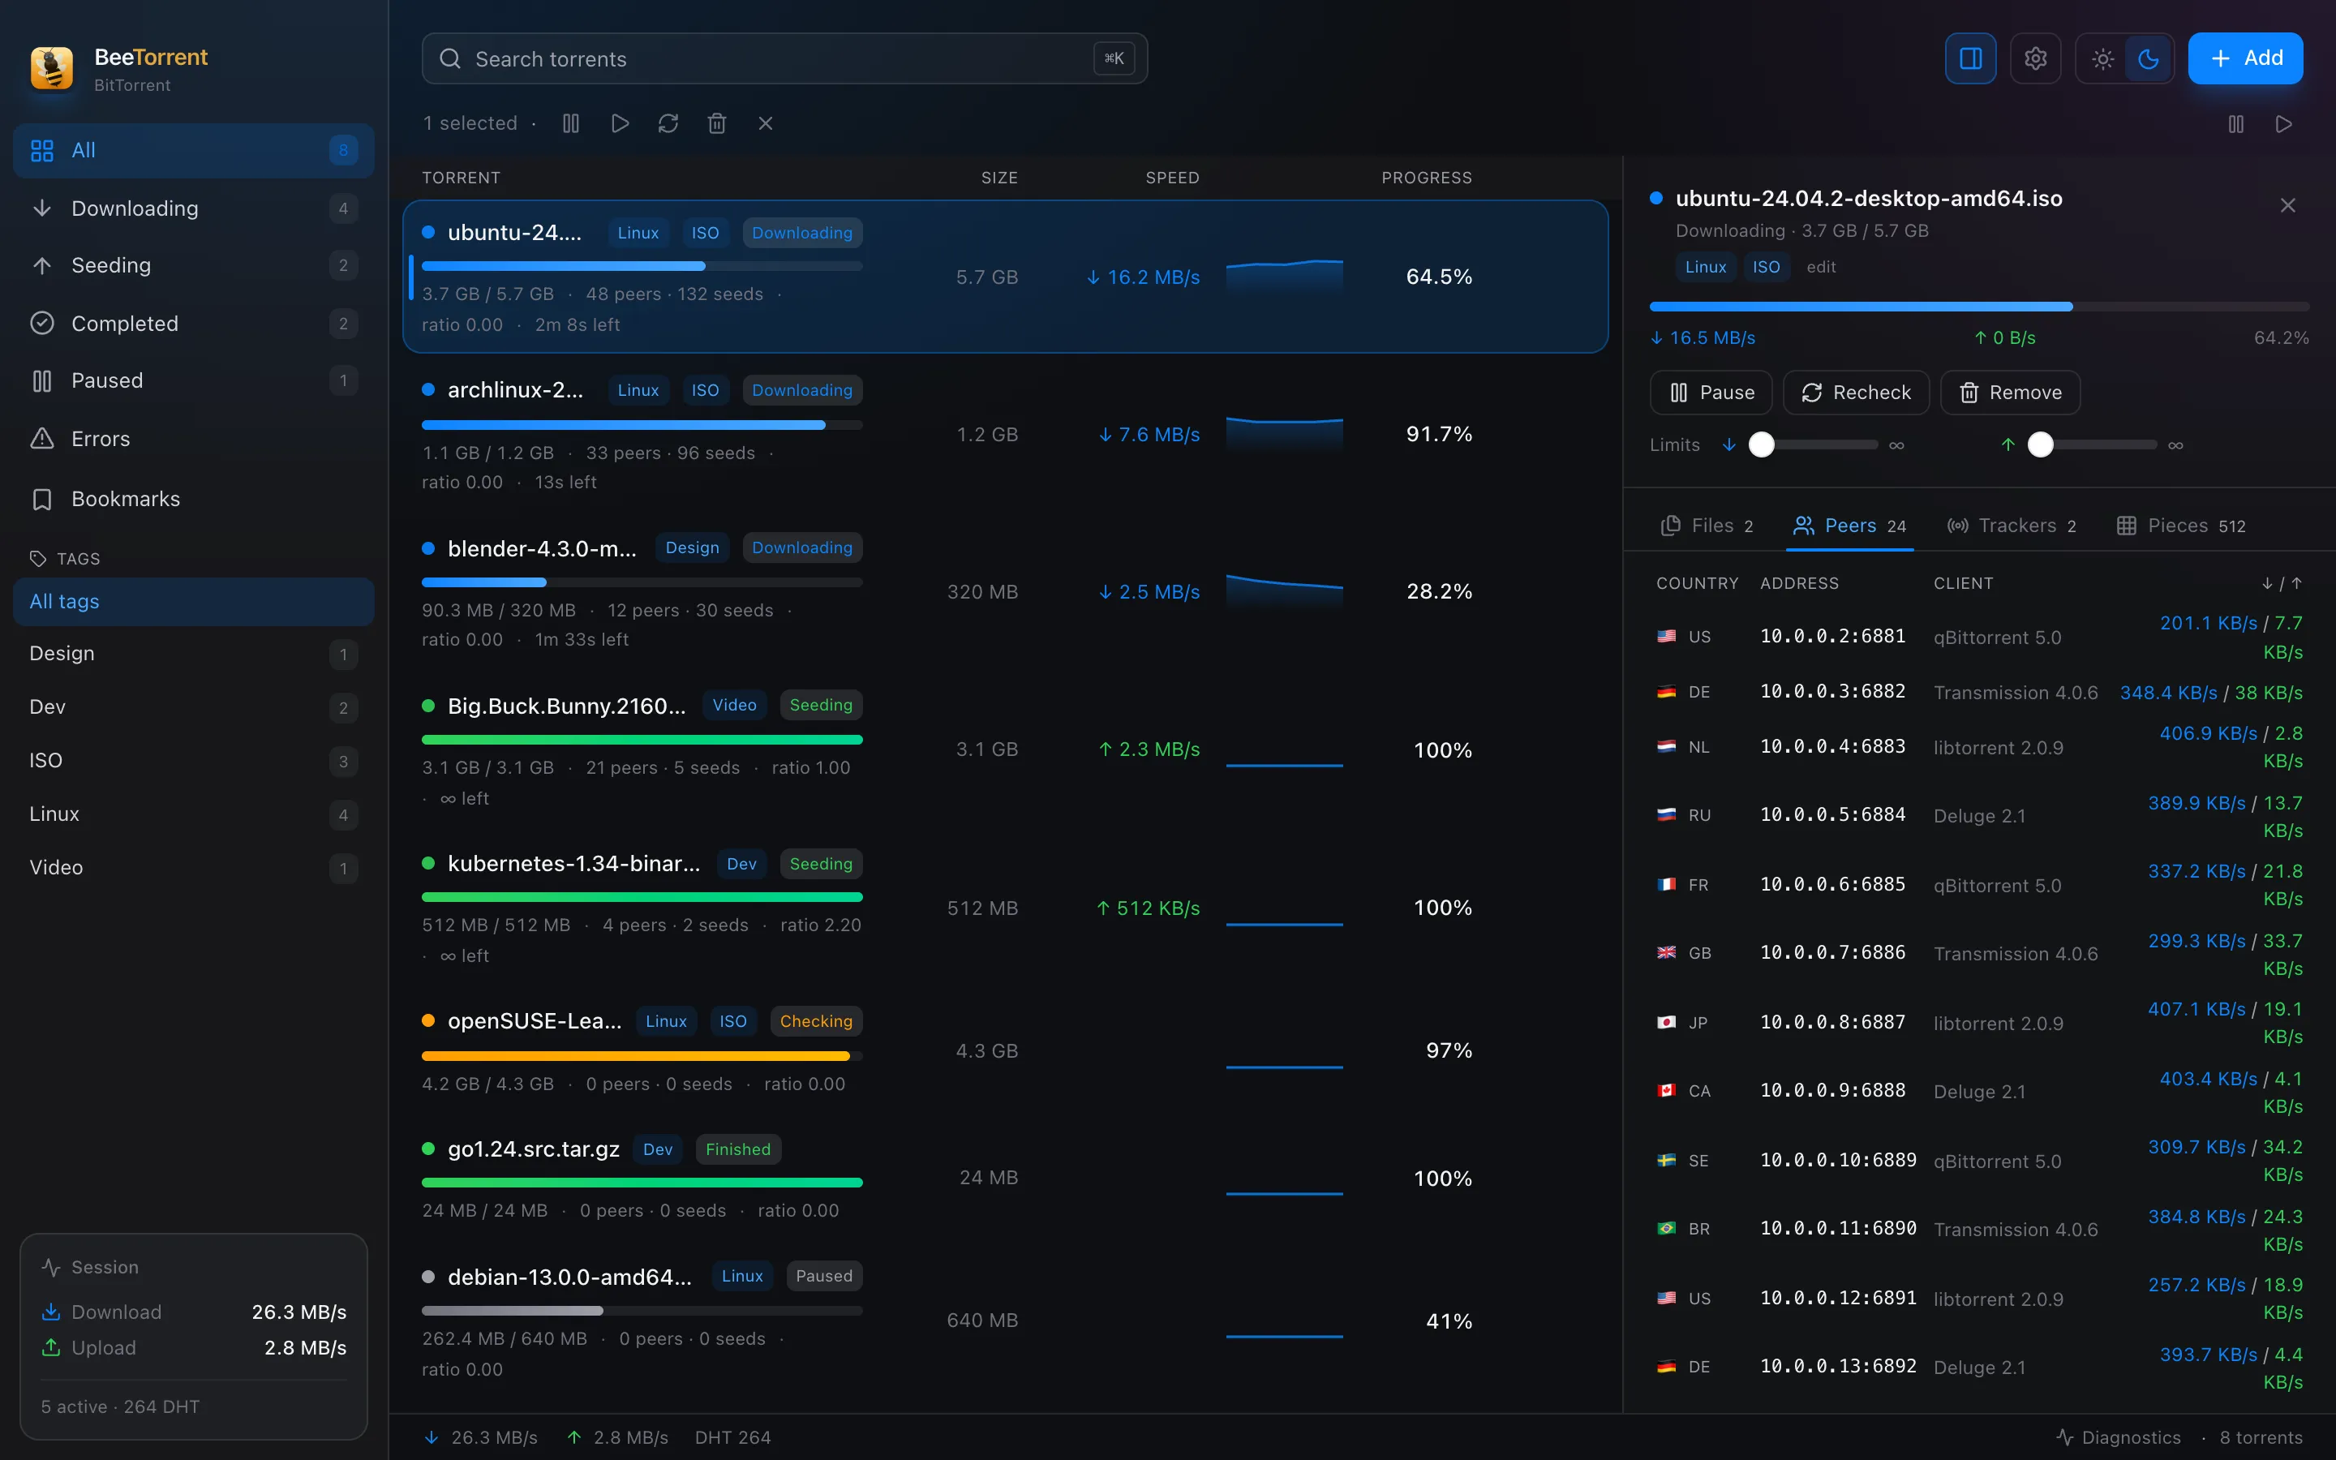Image resolution: width=2336 pixels, height=1460 pixels.
Task: Select the All tags filter
Action: (x=193, y=602)
